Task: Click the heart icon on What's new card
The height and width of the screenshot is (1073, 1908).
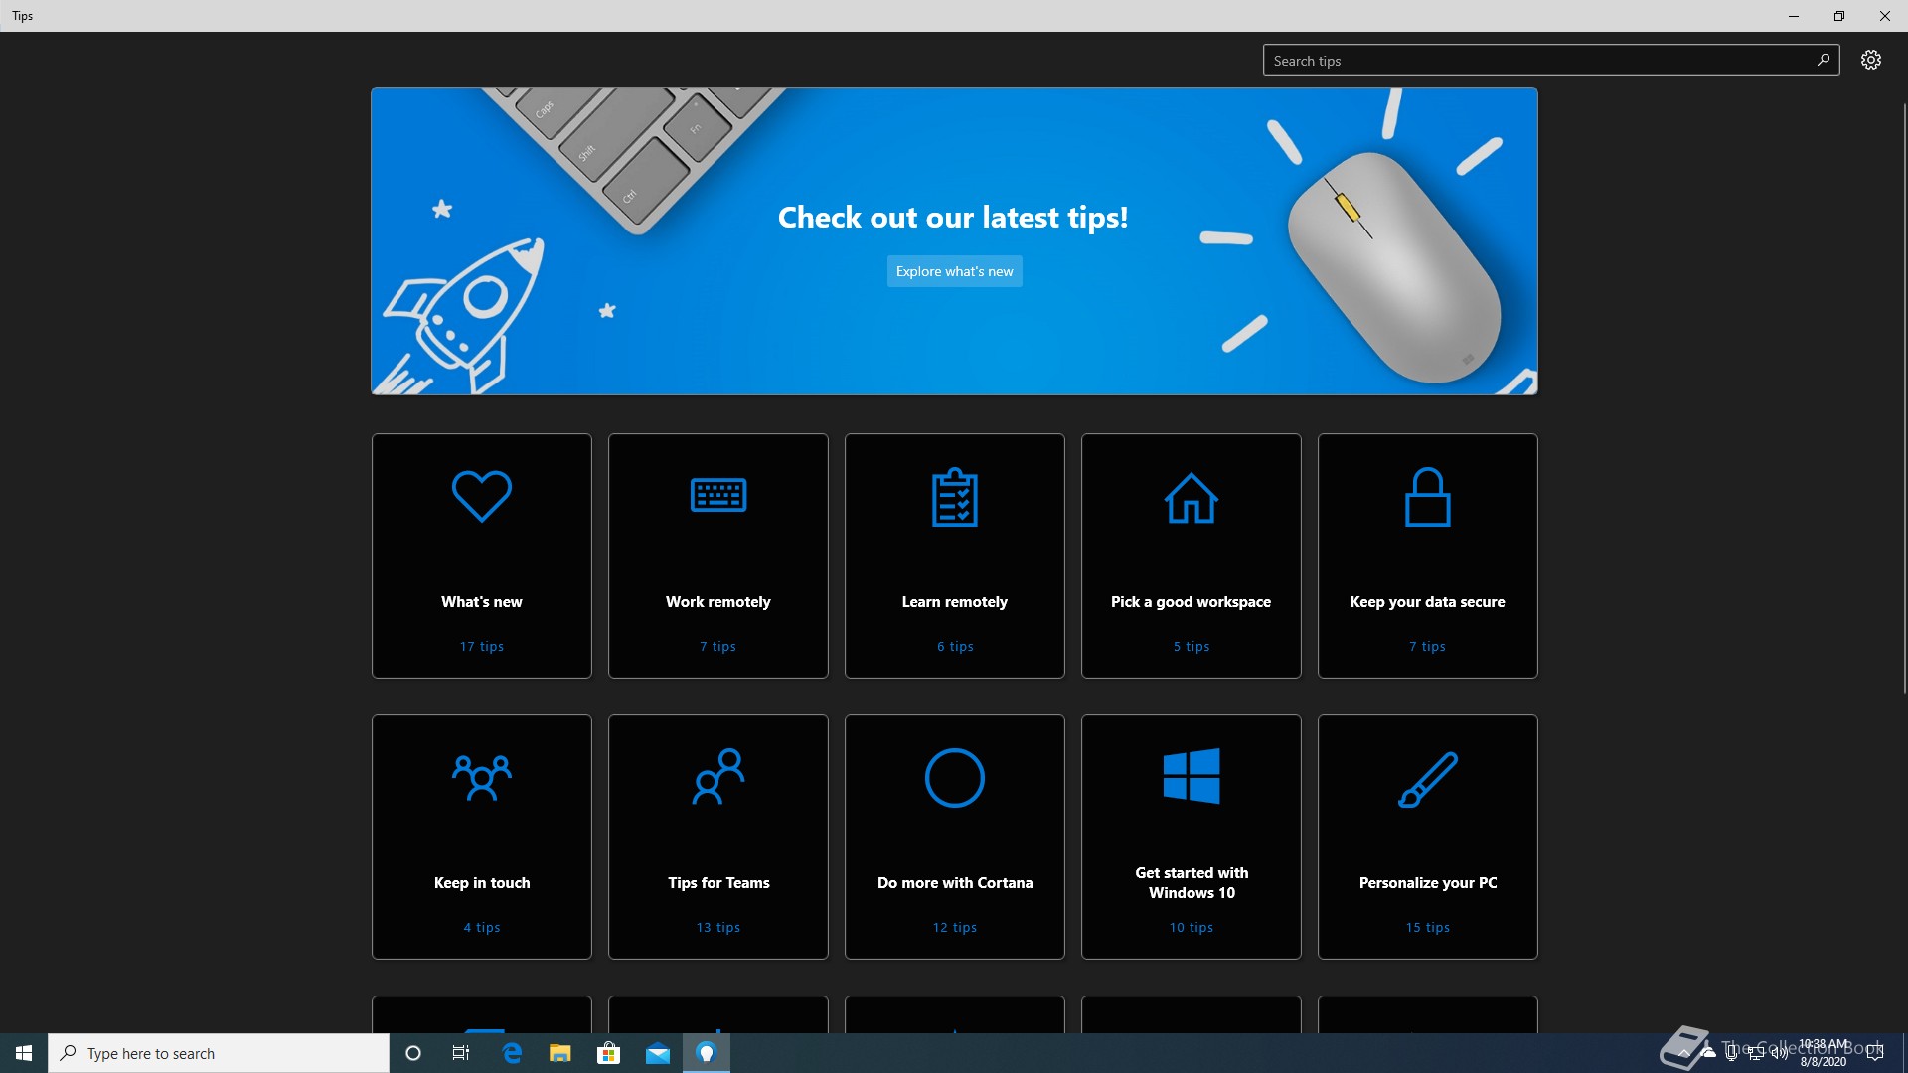Action: pos(482,496)
